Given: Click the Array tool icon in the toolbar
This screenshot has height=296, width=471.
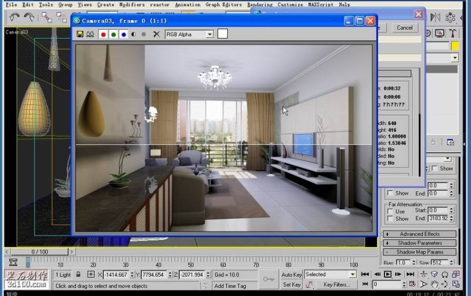Looking at the screenshot, I should tap(450, 18).
